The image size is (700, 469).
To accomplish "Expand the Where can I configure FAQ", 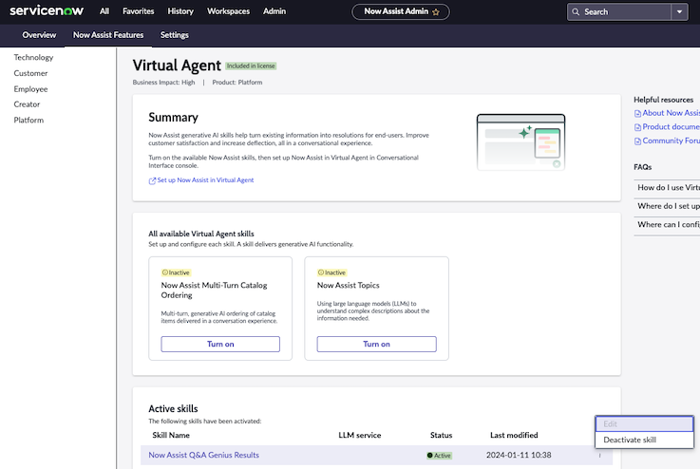I will (x=667, y=224).
